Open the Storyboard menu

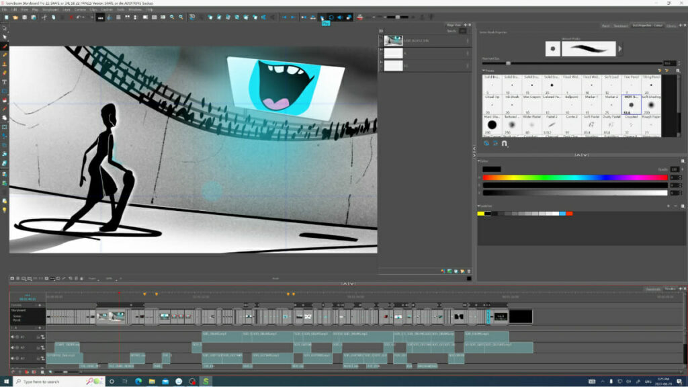click(x=50, y=9)
